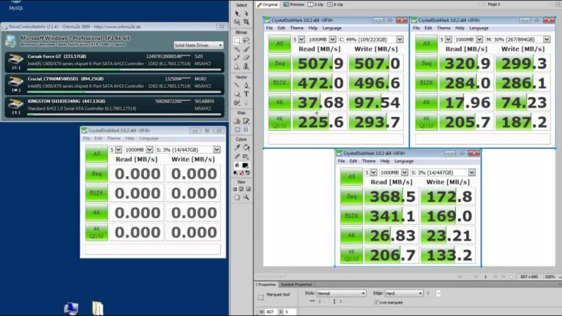The height and width of the screenshot is (316, 562).
Task: Select the Rubber Stamp tool
Action: coord(246,67)
